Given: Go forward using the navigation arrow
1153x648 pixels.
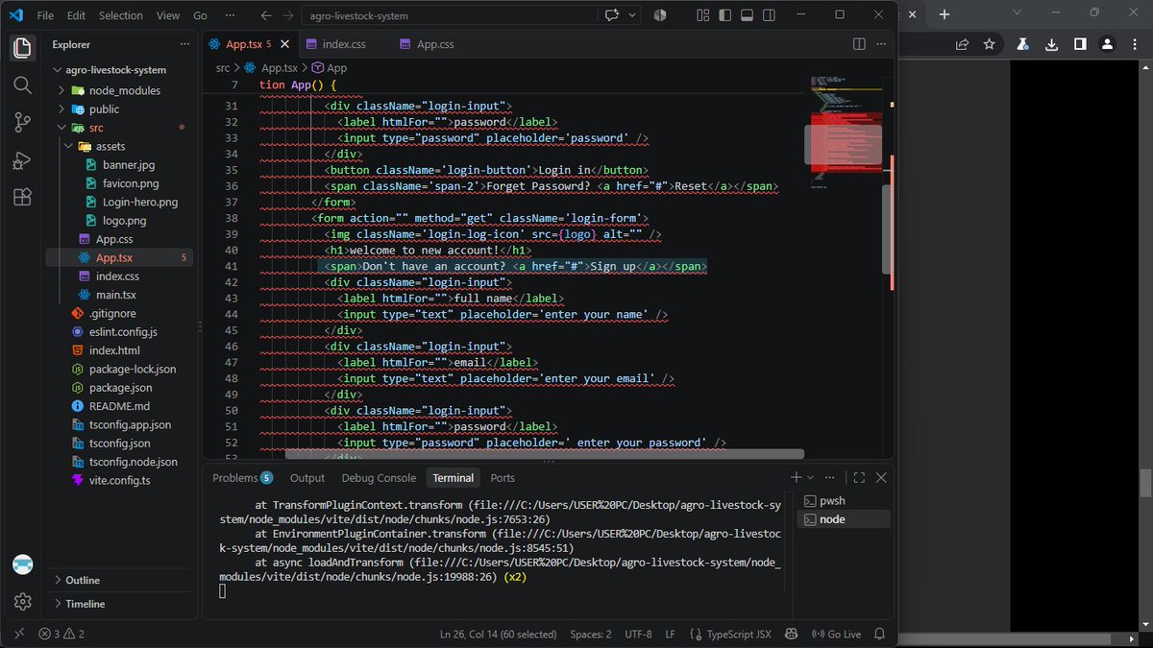Looking at the screenshot, I should tap(287, 15).
